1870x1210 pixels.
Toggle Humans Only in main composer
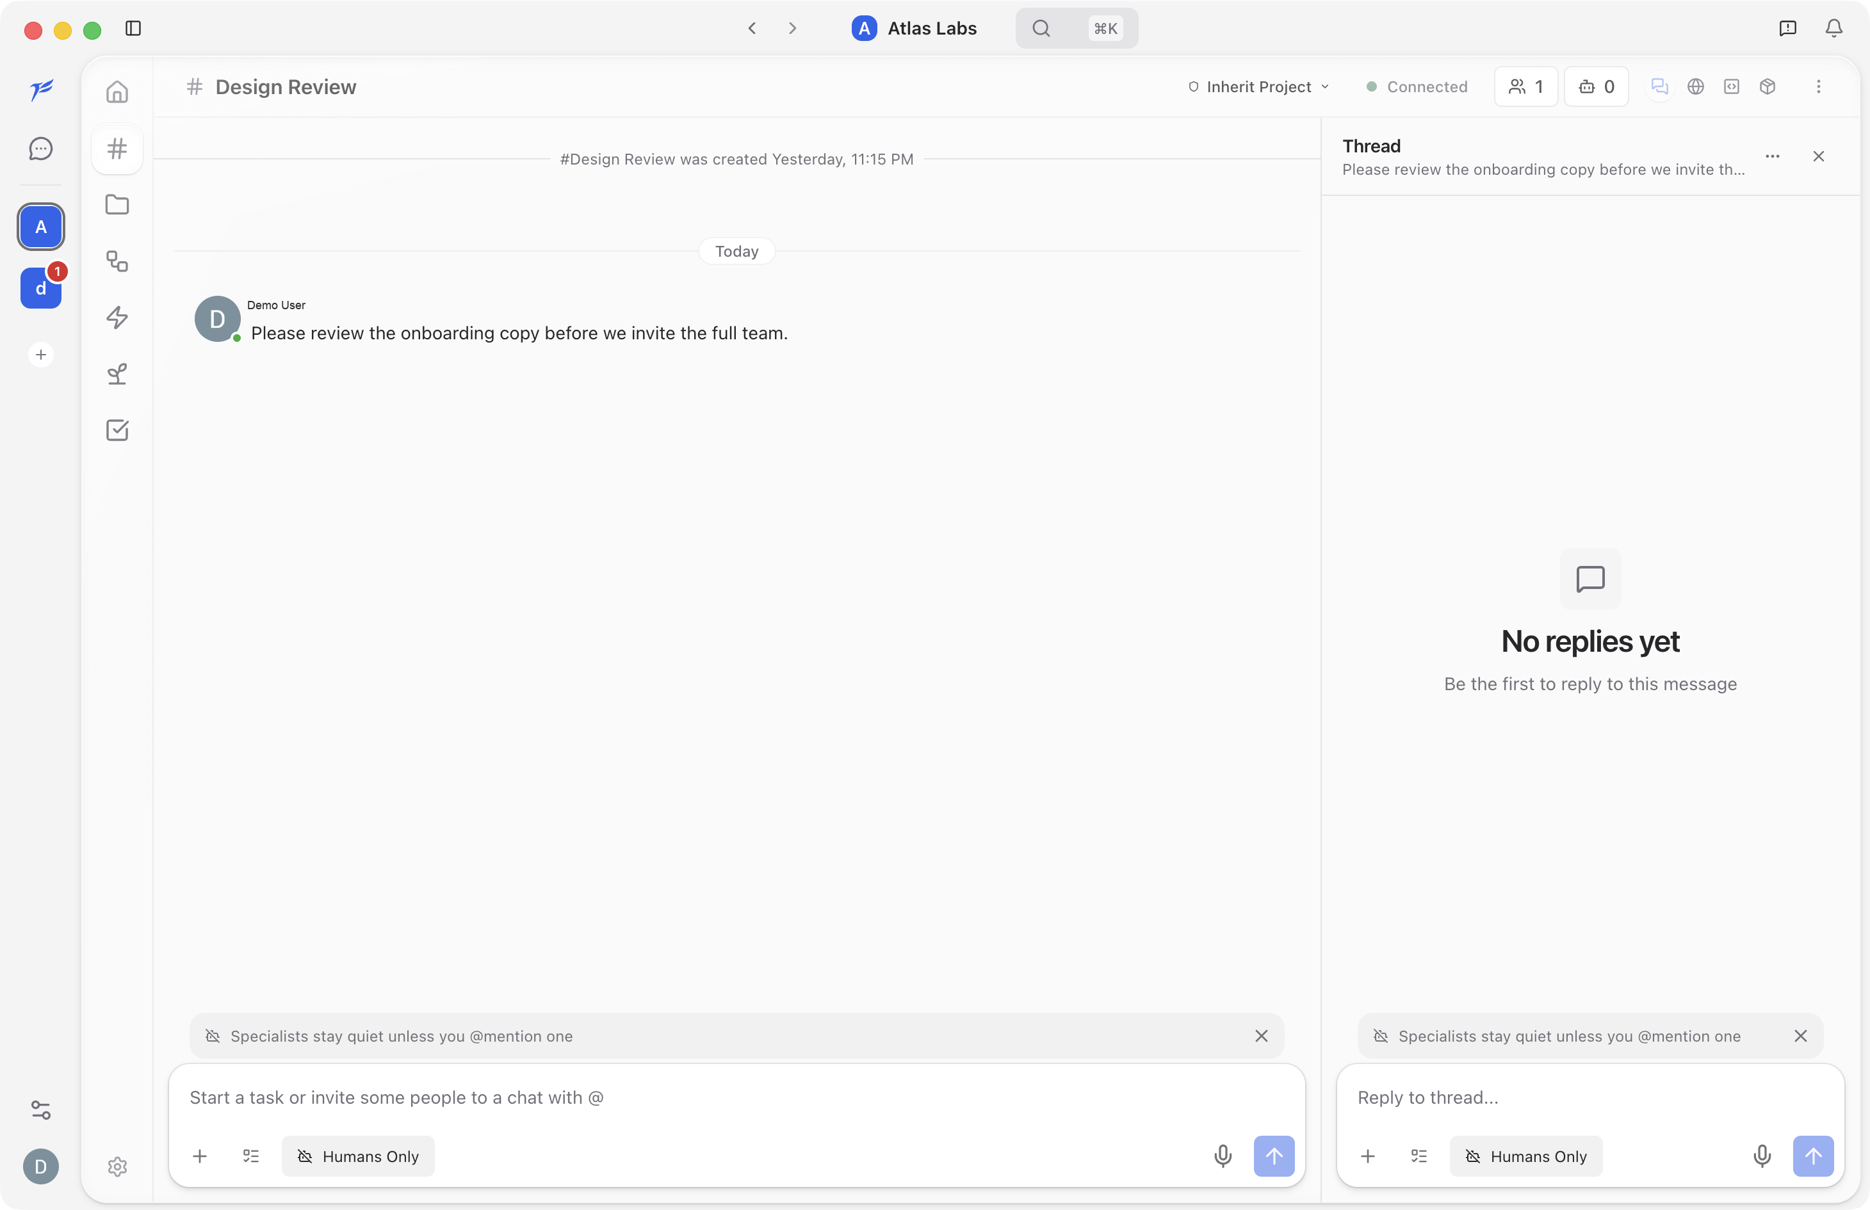click(358, 1157)
